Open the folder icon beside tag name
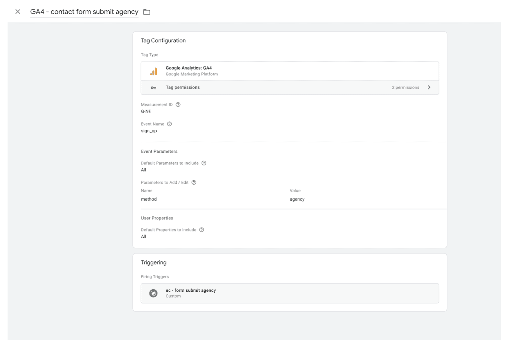 click(147, 12)
